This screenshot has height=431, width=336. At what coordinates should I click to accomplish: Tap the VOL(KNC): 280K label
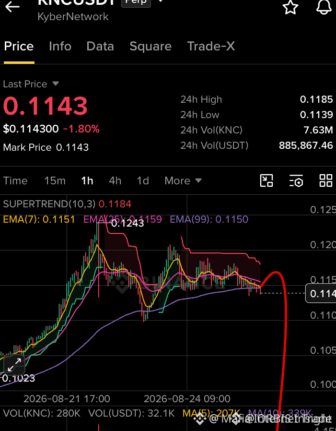pos(42,413)
